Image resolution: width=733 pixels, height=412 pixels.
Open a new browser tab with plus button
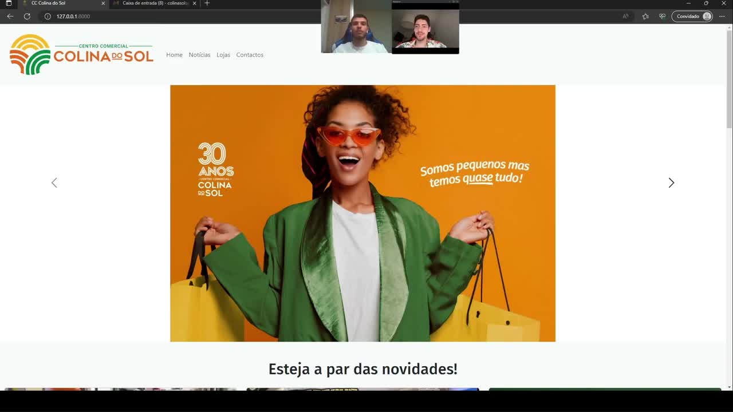[x=207, y=3]
